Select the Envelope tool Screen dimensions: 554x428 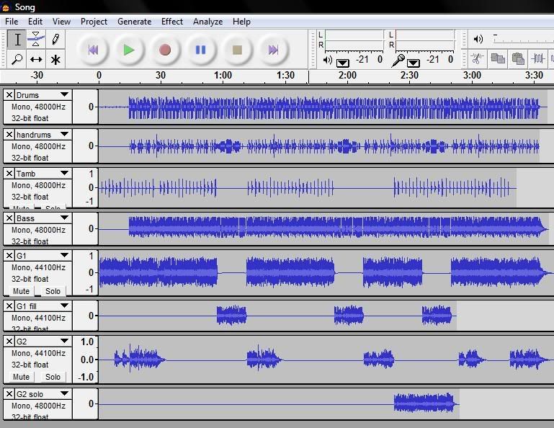[x=36, y=39]
